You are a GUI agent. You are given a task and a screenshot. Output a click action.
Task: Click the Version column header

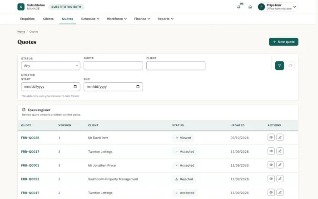(x=65, y=125)
